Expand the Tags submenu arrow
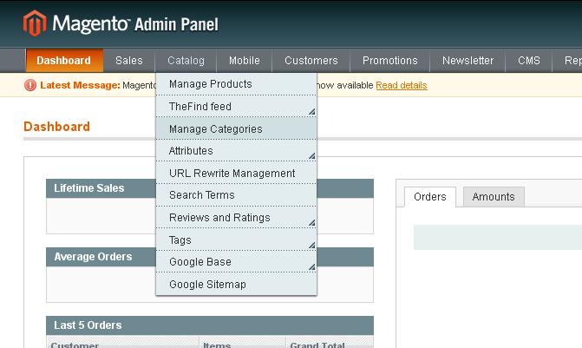The height and width of the screenshot is (348, 582). tap(311, 245)
